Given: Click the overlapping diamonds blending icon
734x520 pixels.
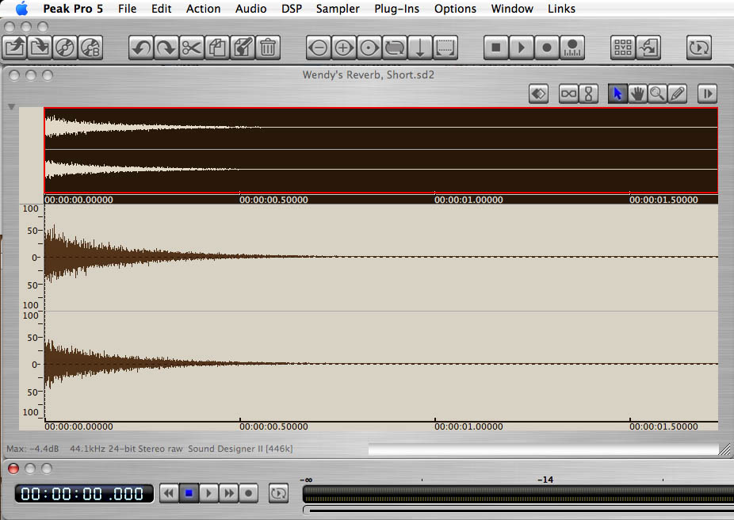Looking at the screenshot, I should coord(538,94).
